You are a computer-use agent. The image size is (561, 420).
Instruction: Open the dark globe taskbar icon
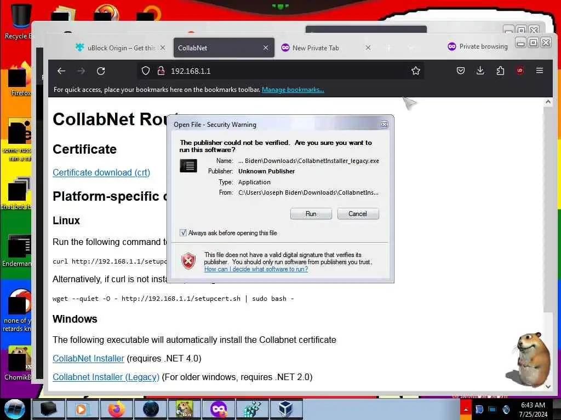coord(151,409)
